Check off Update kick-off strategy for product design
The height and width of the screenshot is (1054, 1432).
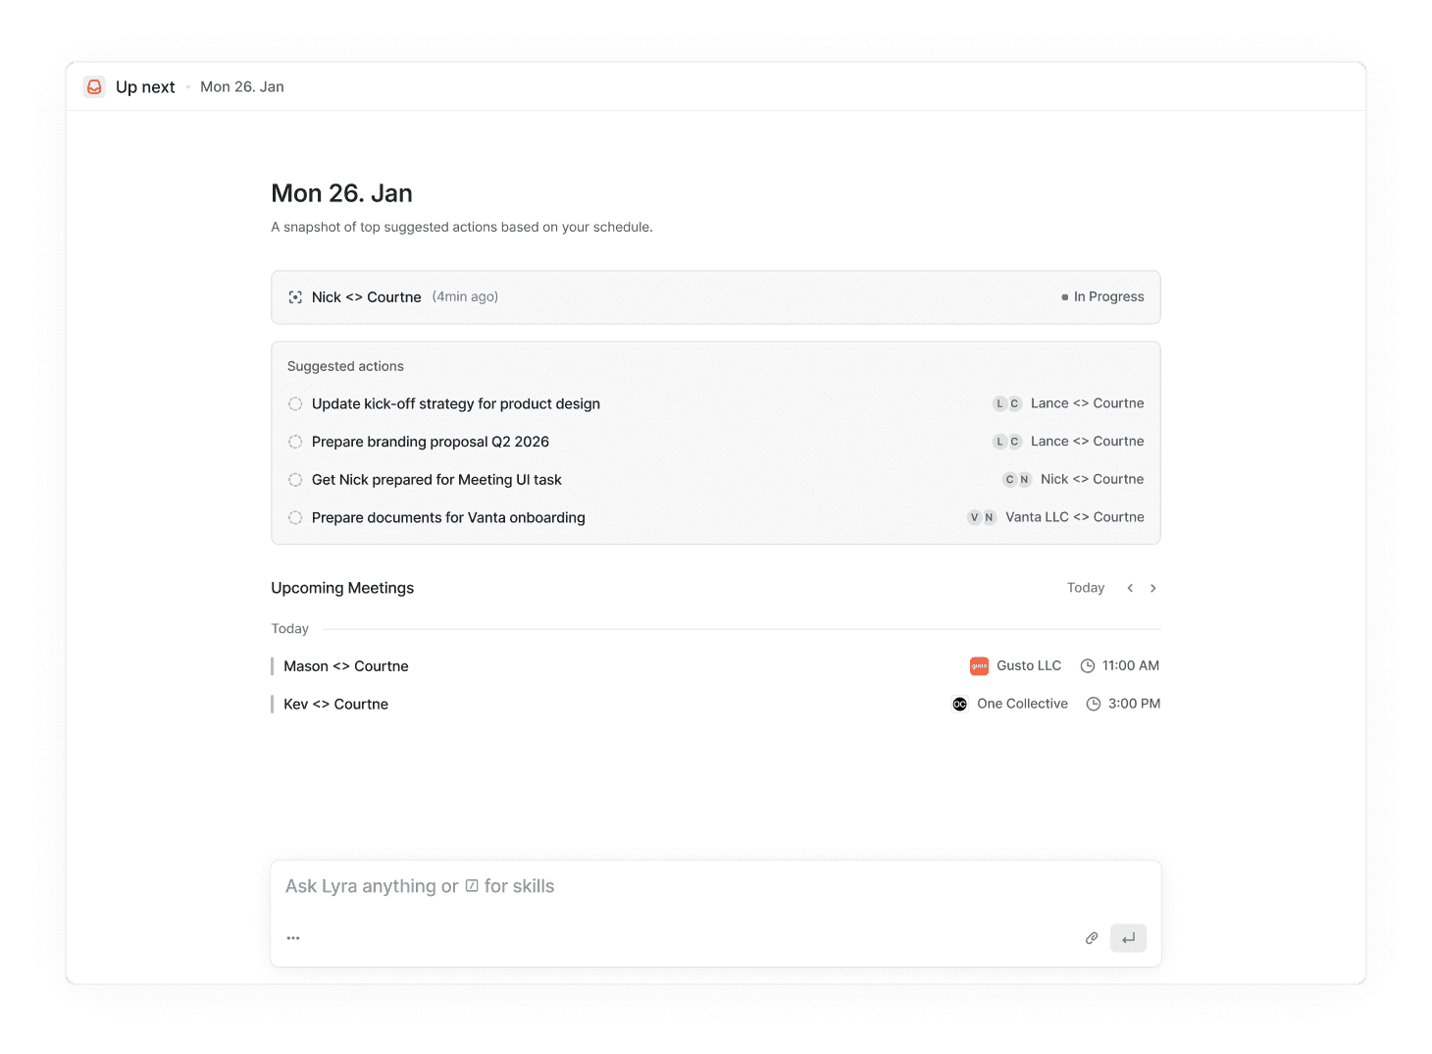[295, 404]
